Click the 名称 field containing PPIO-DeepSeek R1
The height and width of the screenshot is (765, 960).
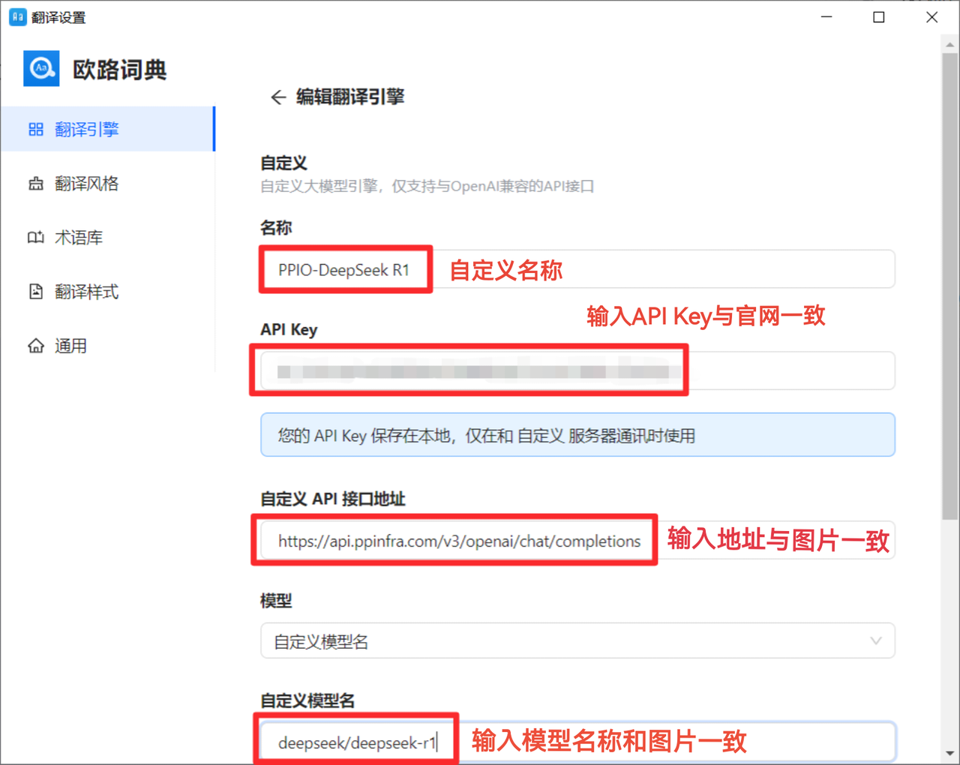point(577,269)
